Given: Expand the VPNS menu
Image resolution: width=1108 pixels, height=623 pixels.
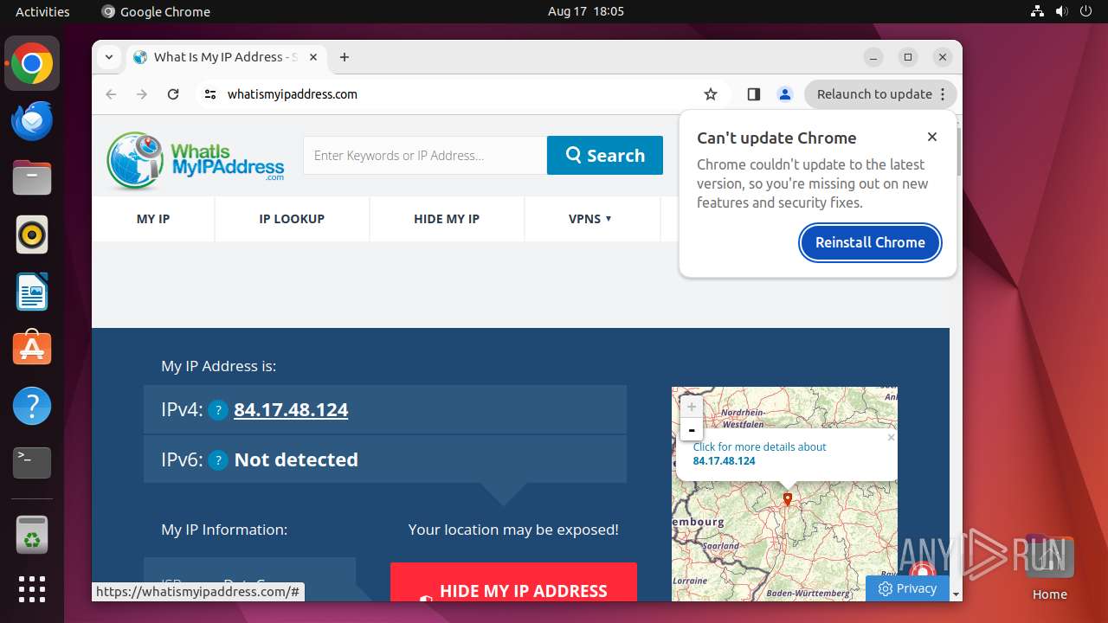Looking at the screenshot, I should click(590, 219).
